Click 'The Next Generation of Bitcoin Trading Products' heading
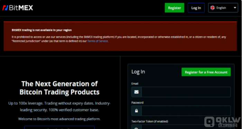The height and width of the screenshot is (129, 242). pyautogui.click(x=59, y=88)
